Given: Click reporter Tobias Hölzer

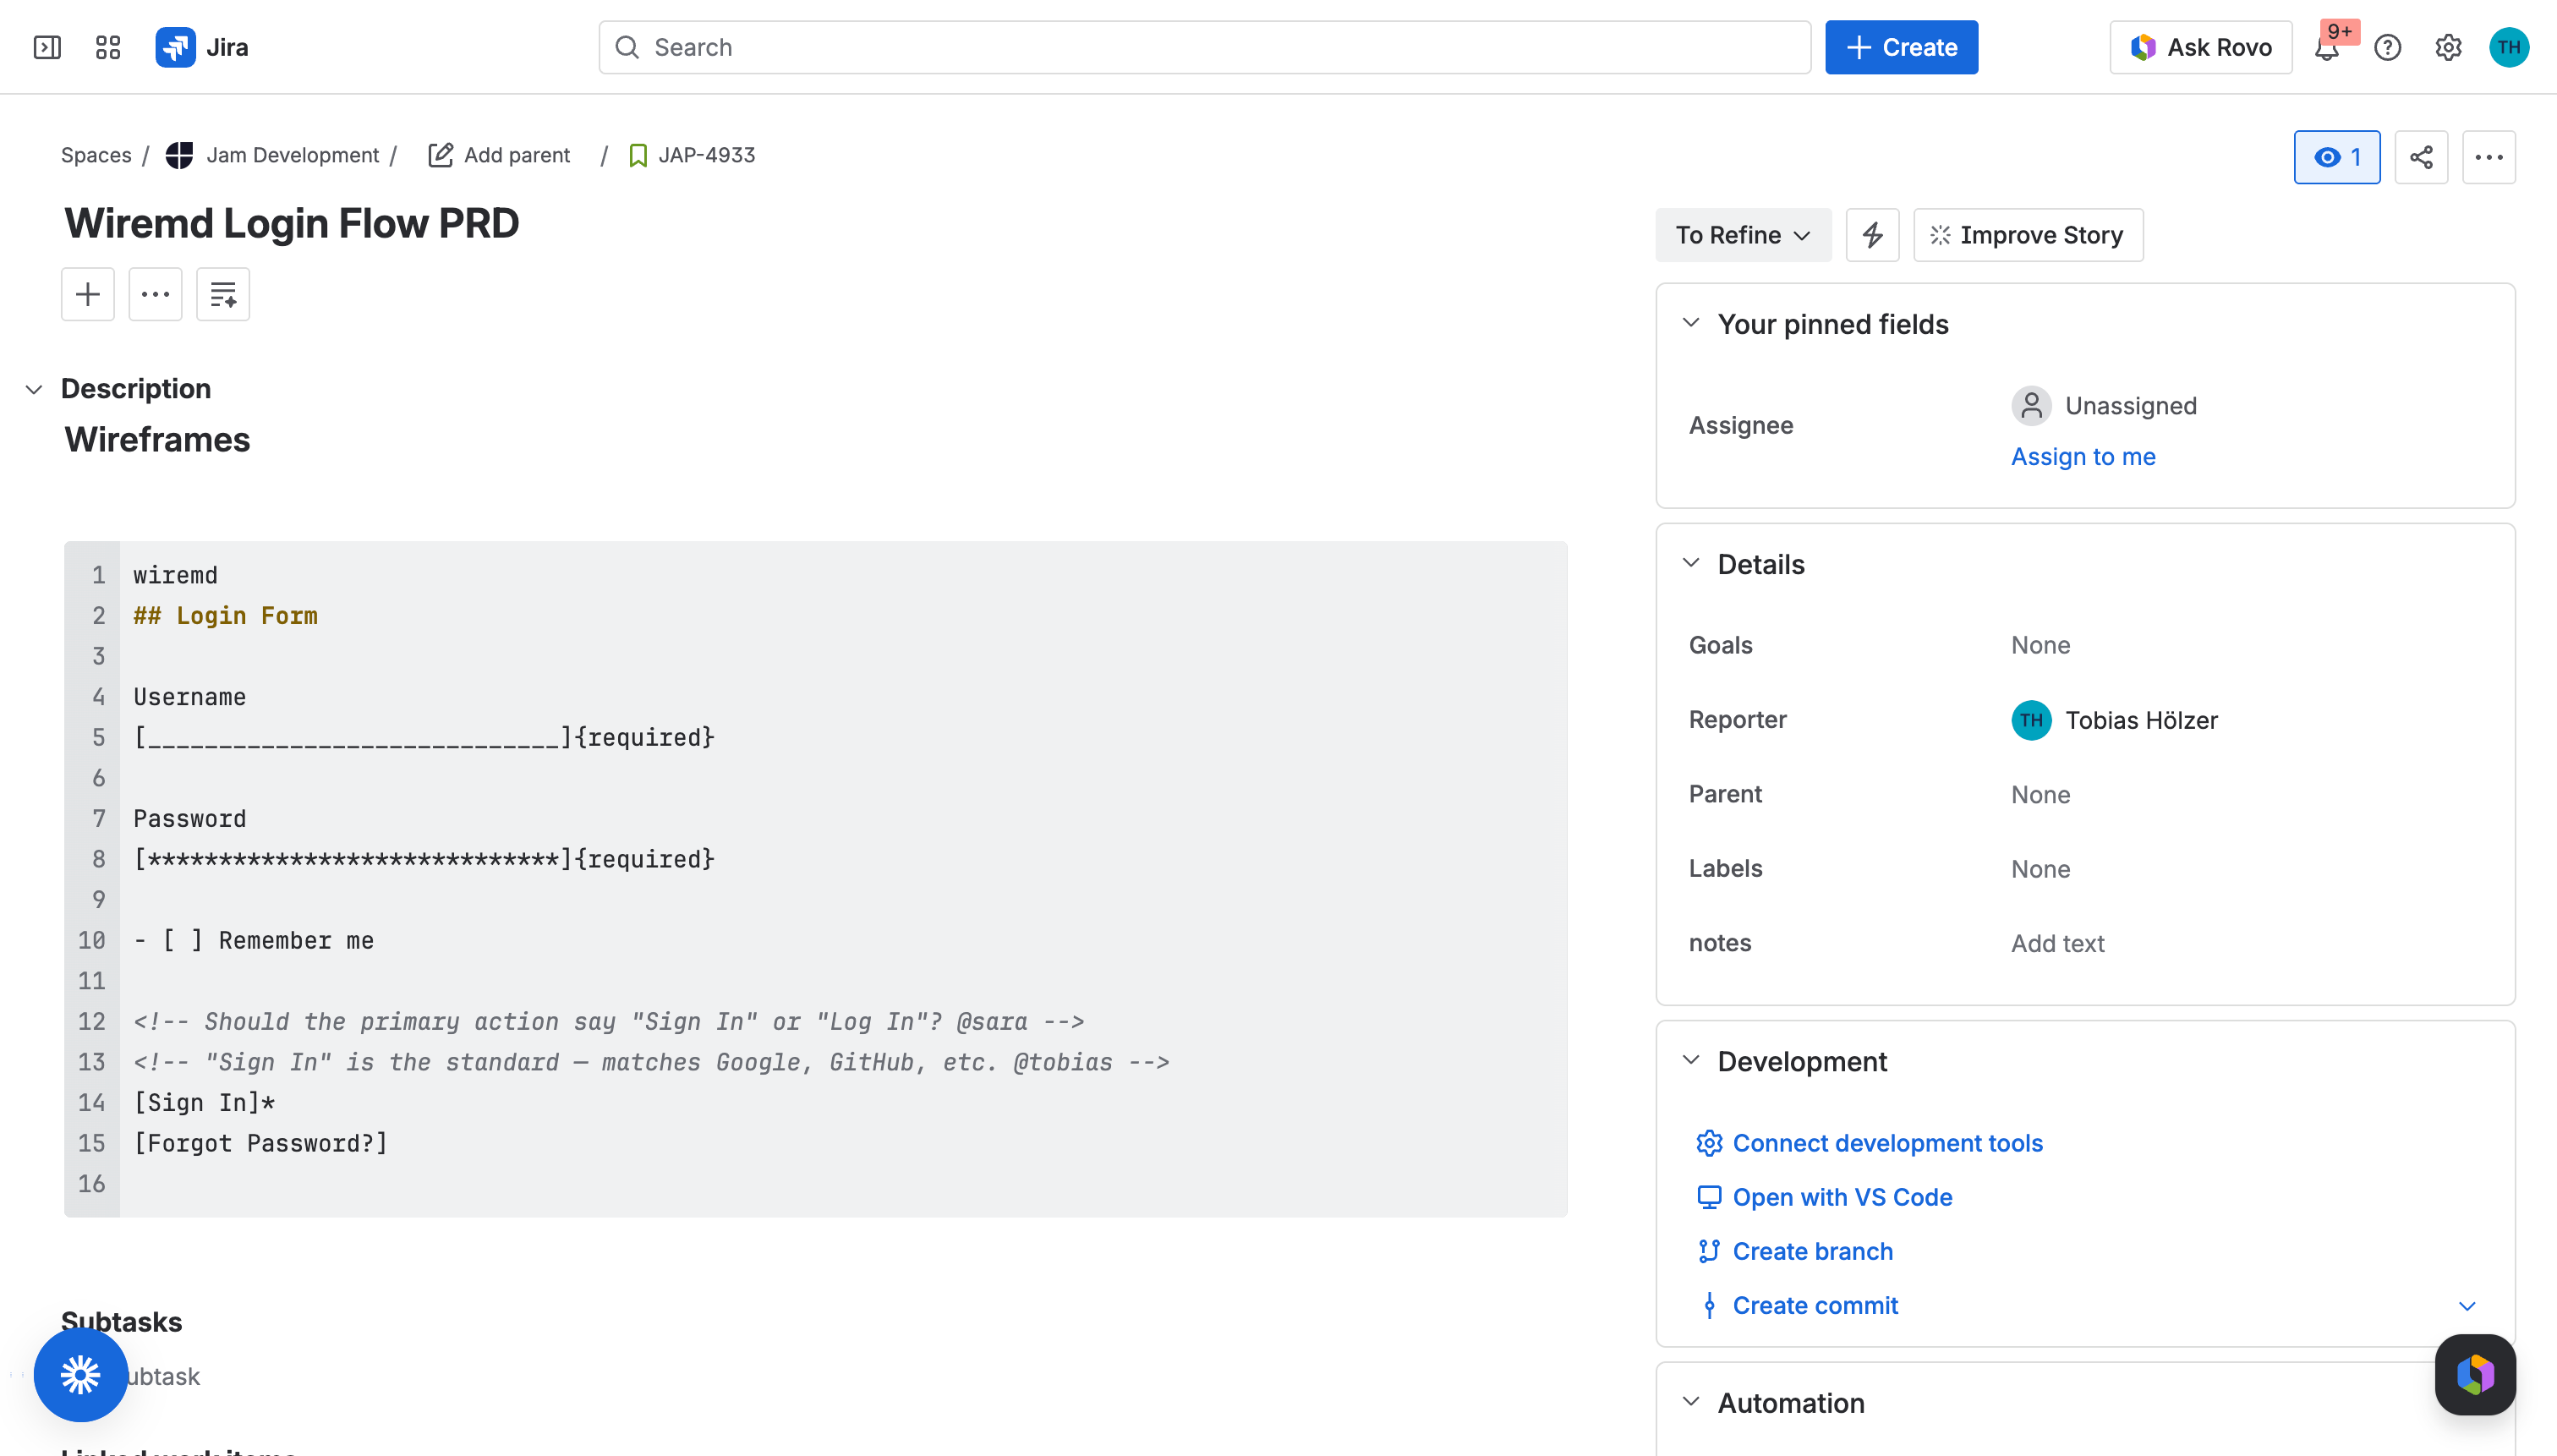Looking at the screenshot, I should pyautogui.click(x=2114, y=720).
